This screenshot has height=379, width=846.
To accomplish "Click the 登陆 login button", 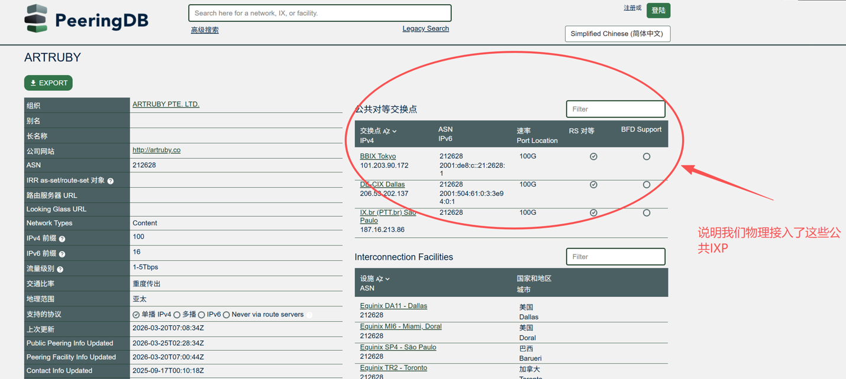I will pos(658,11).
